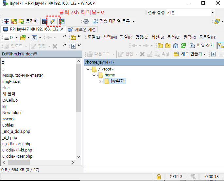Expand the jay4471 tree node
The image size is (224, 181).
(100, 81)
